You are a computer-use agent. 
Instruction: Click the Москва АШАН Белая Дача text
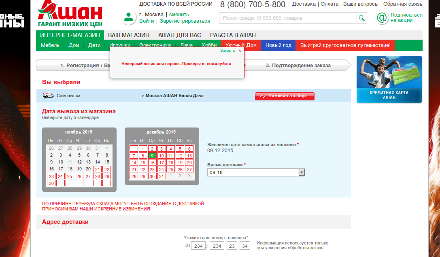(174, 96)
